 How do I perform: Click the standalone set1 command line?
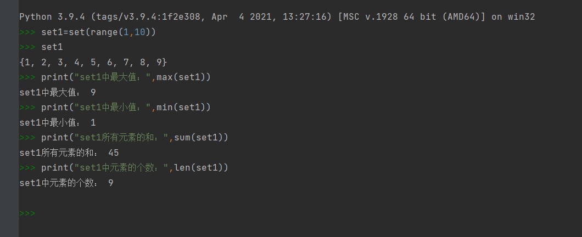52,47
